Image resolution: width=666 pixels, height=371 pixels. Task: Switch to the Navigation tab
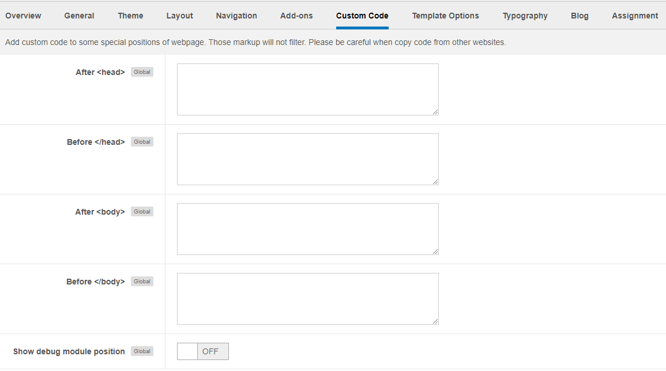[236, 16]
